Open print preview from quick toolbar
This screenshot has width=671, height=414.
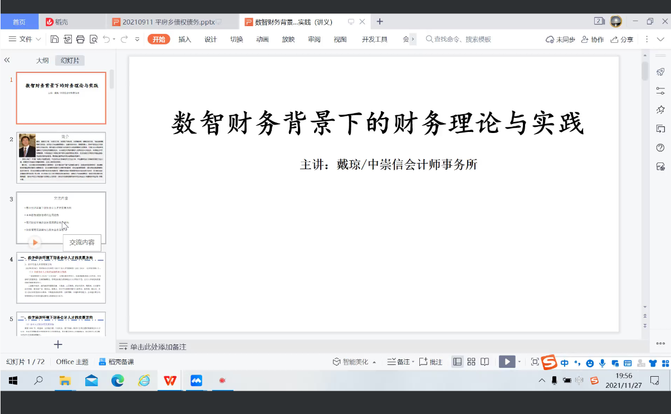[x=94, y=40]
